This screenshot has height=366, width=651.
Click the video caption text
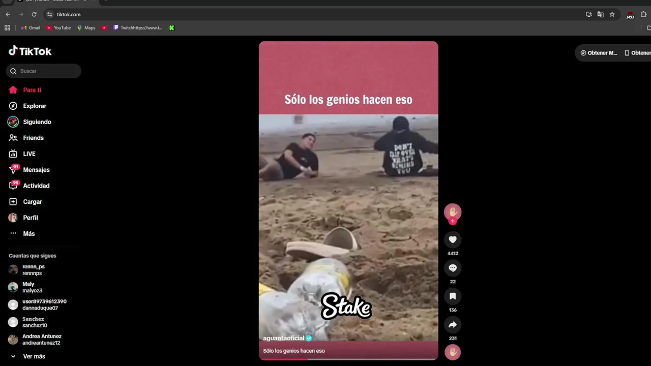point(294,351)
